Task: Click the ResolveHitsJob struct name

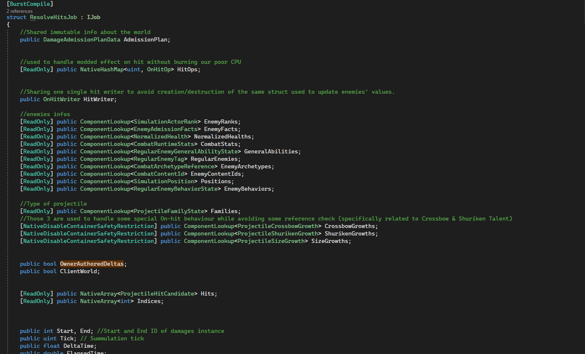Action: (x=54, y=17)
